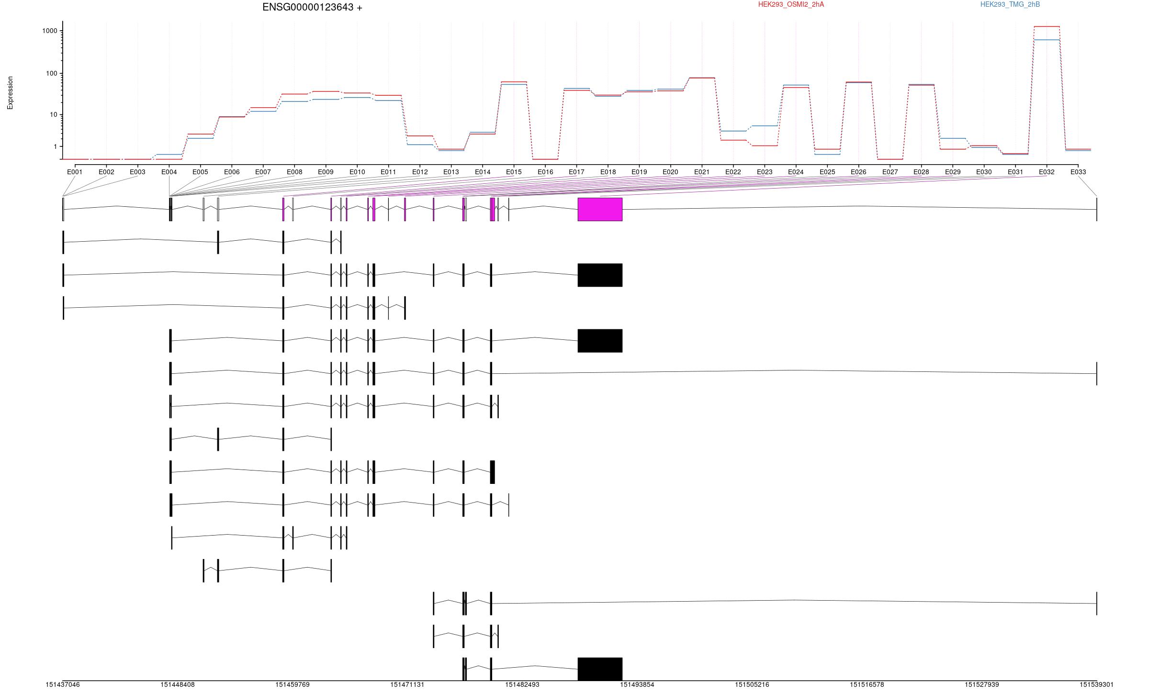Click genomic coordinate 151493854
Image resolution: width=1149 pixels, height=694 pixels.
coord(637,685)
